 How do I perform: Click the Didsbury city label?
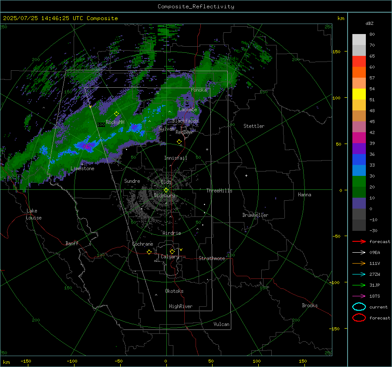(x=164, y=196)
